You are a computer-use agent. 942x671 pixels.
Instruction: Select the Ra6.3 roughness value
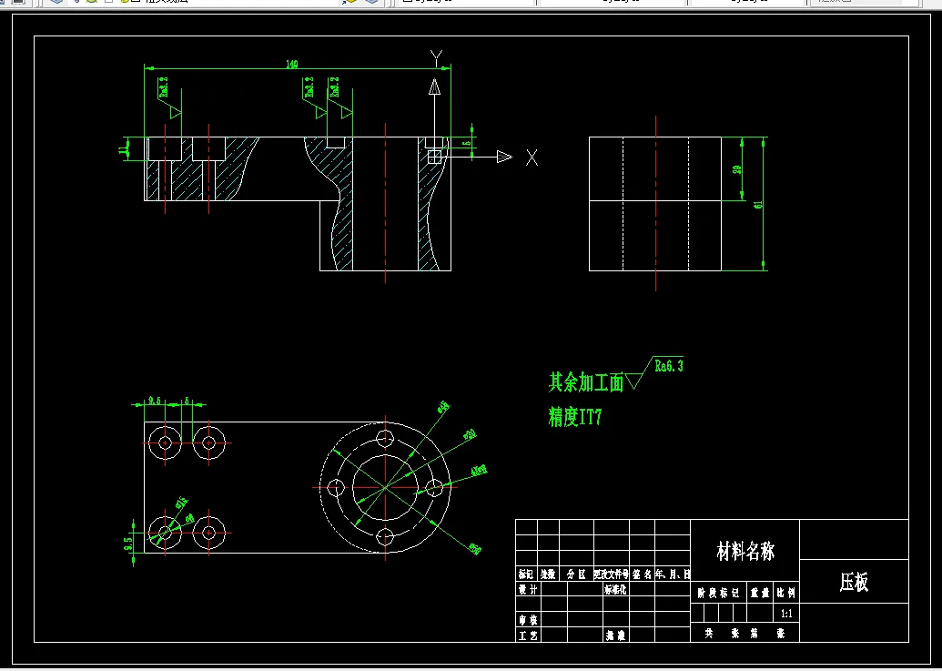pos(669,365)
